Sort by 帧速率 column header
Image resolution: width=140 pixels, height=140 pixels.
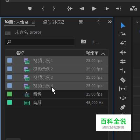pos(92,53)
